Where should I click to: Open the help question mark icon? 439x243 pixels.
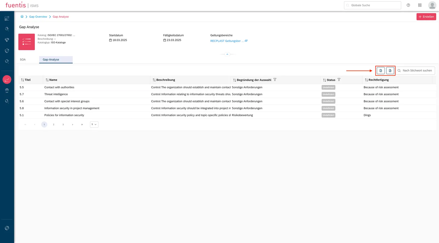[408, 5]
